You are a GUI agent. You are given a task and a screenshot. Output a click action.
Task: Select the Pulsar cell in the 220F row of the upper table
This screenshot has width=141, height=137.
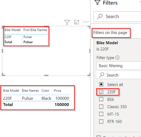coord(28,37)
